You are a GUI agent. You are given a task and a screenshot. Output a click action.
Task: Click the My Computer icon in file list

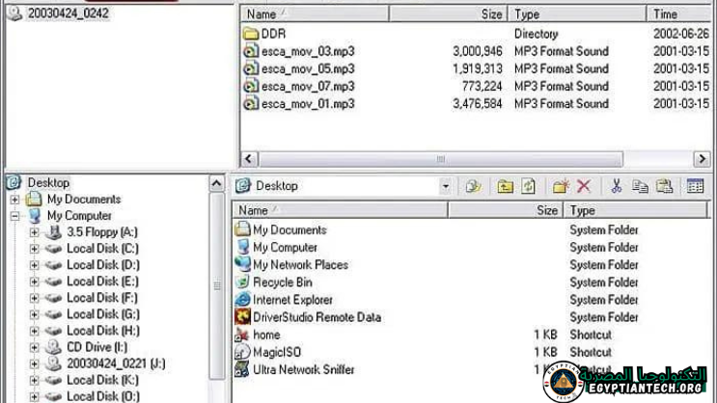tap(242, 247)
